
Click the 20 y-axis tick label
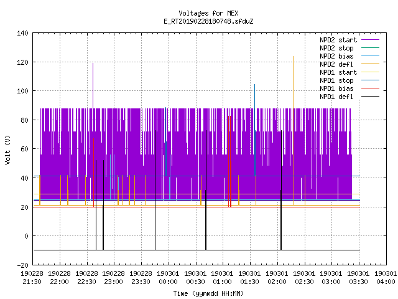[24, 207]
